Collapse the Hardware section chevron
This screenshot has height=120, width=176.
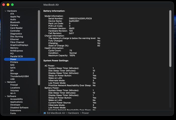(x=5, y=11)
